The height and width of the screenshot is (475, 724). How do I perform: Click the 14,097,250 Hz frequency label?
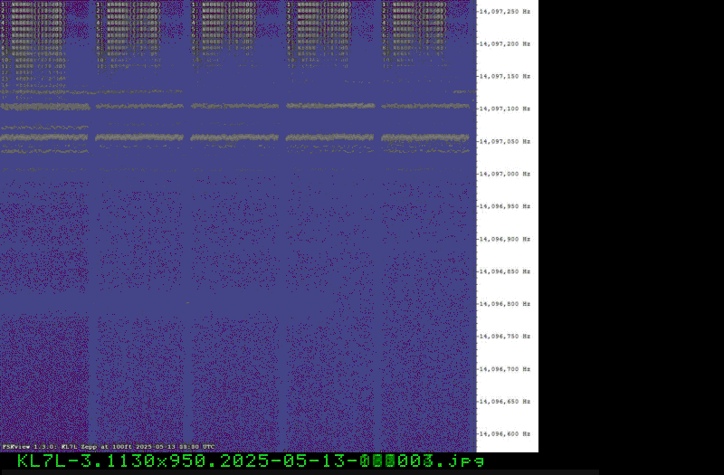pyautogui.click(x=505, y=12)
